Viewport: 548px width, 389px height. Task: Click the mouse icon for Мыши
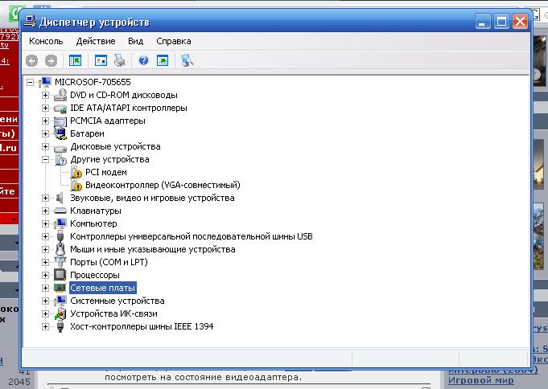[x=60, y=249]
